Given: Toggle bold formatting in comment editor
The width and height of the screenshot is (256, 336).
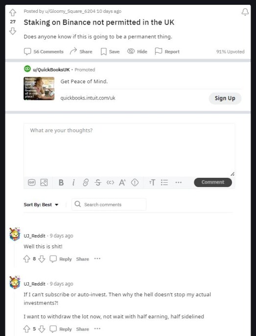Looking at the screenshot, I should tap(61, 183).
